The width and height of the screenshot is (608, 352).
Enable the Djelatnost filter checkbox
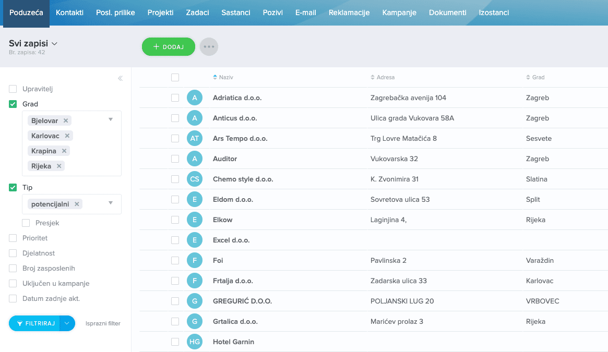13,253
